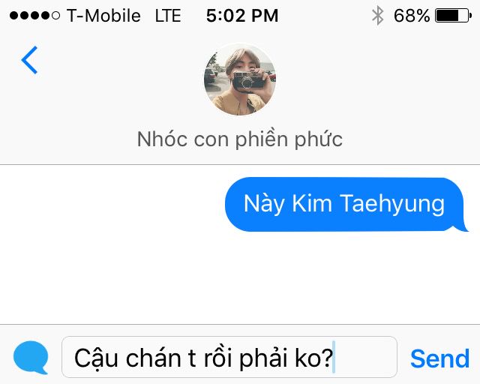Tap the battery indicator icon
The image size is (480, 384).
click(453, 15)
